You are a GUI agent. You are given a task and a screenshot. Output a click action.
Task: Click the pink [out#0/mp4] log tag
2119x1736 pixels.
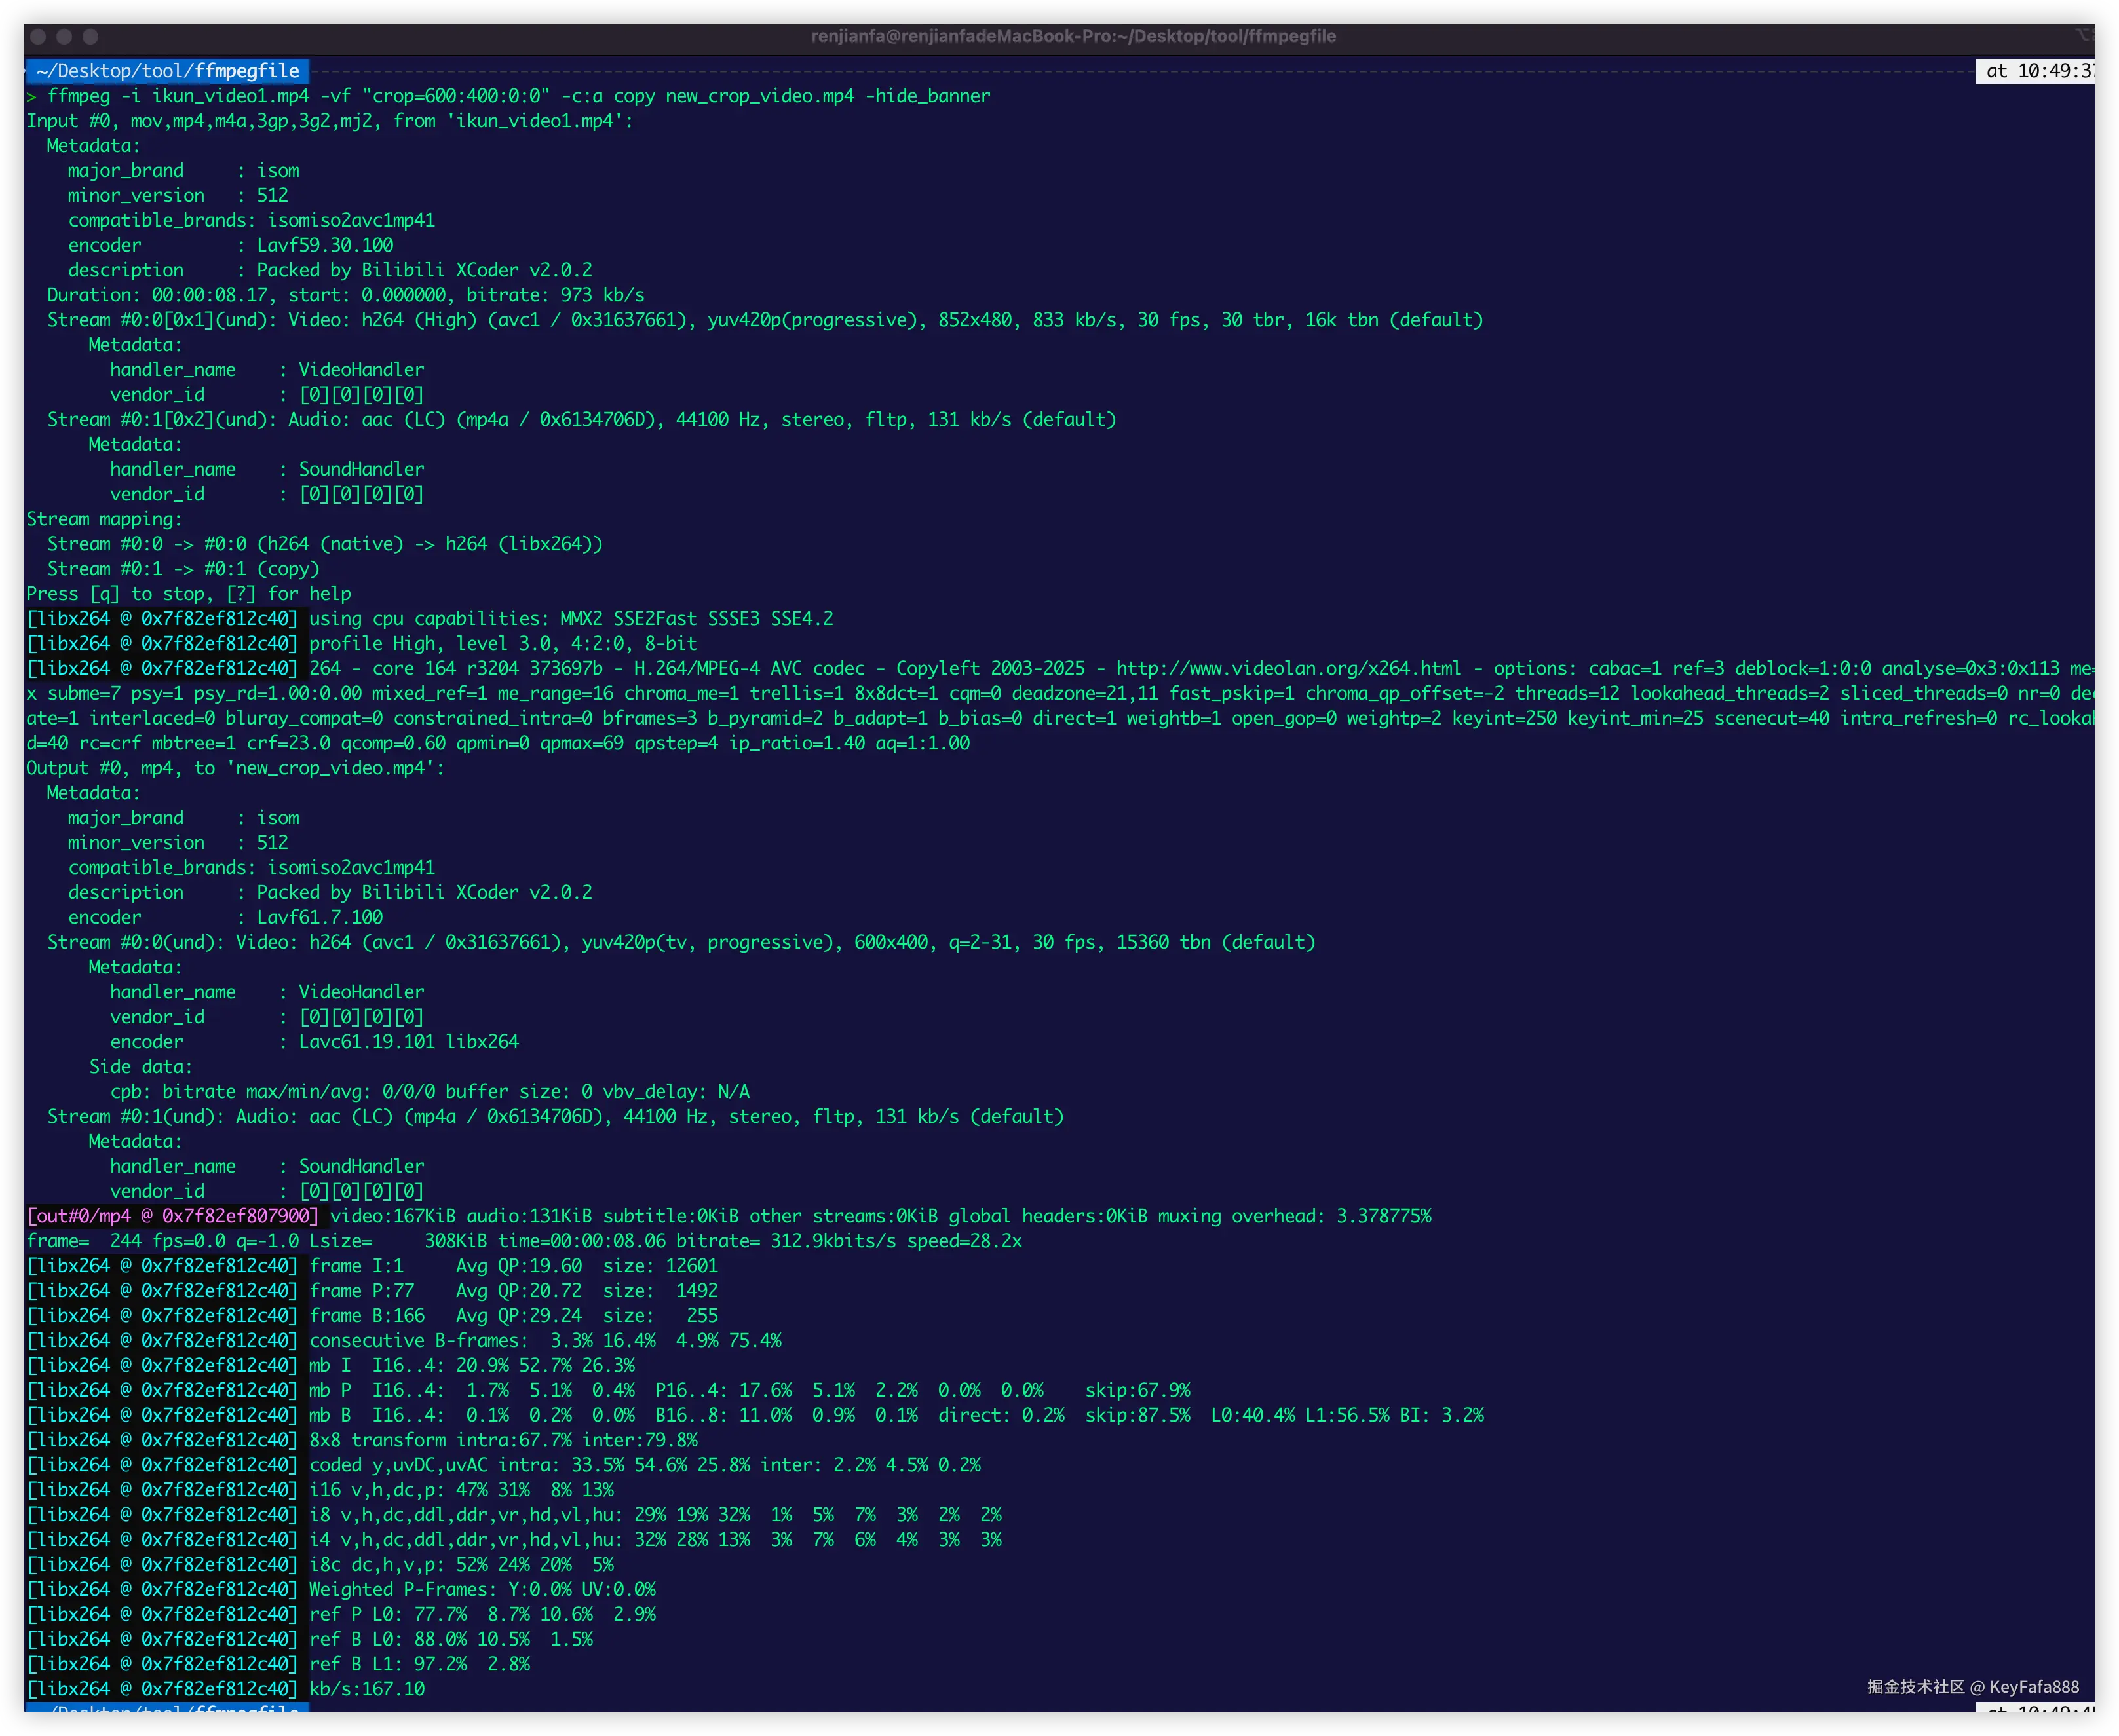(172, 1217)
